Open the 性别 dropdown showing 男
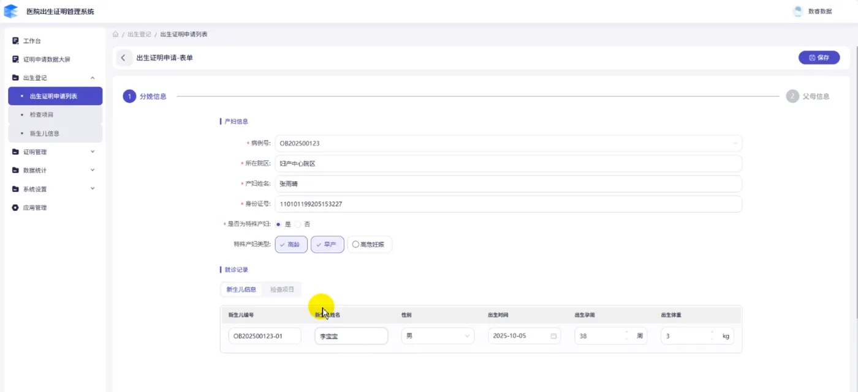 pyautogui.click(x=438, y=336)
